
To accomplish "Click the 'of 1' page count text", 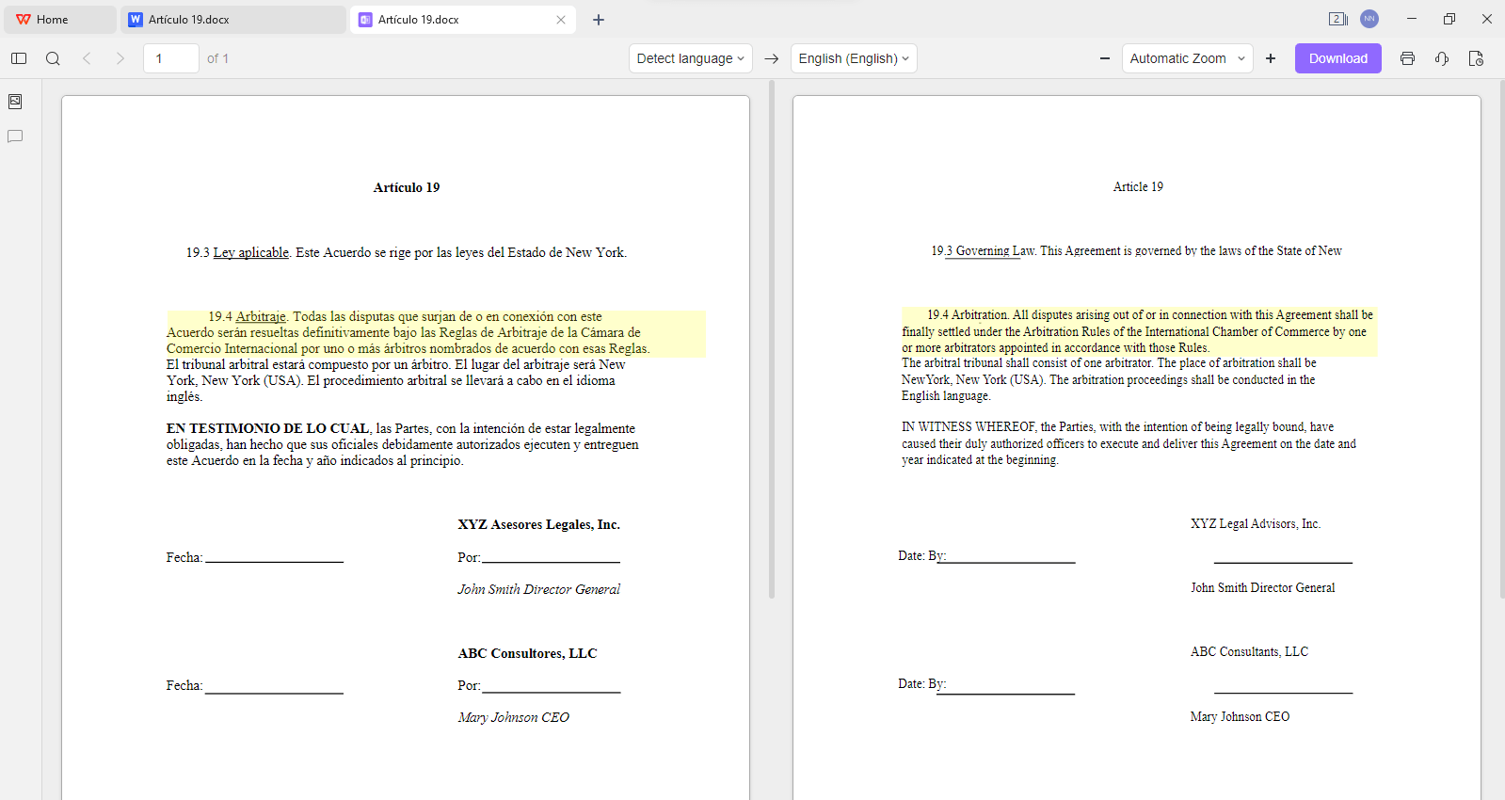I will pyautogui.click(x=218, y=58).
